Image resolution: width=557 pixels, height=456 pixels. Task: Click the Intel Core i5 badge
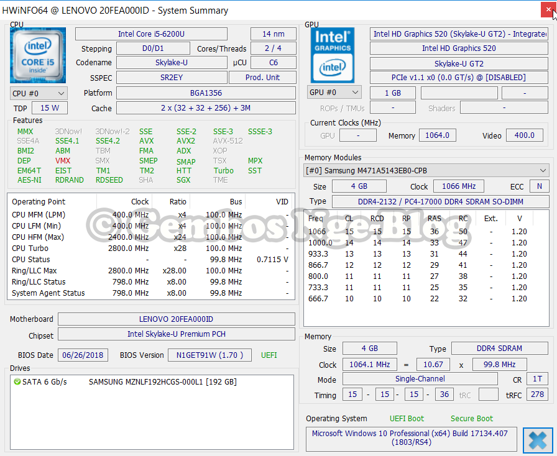click(37, 55)
